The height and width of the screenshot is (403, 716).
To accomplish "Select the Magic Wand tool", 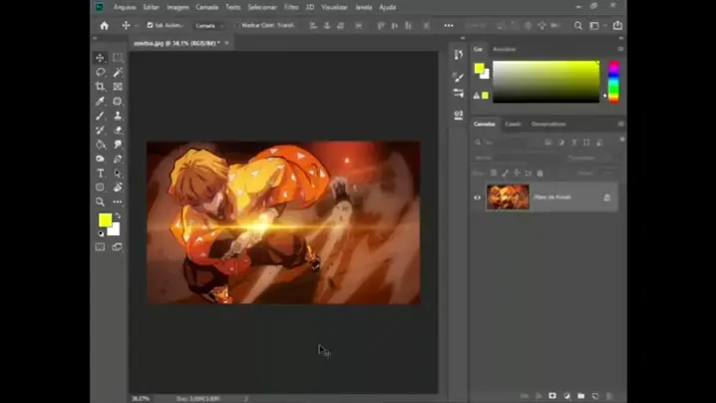I will 118,72.
